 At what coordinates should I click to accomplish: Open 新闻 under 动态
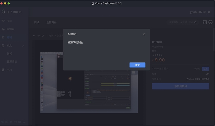click(x=10, y=53)
